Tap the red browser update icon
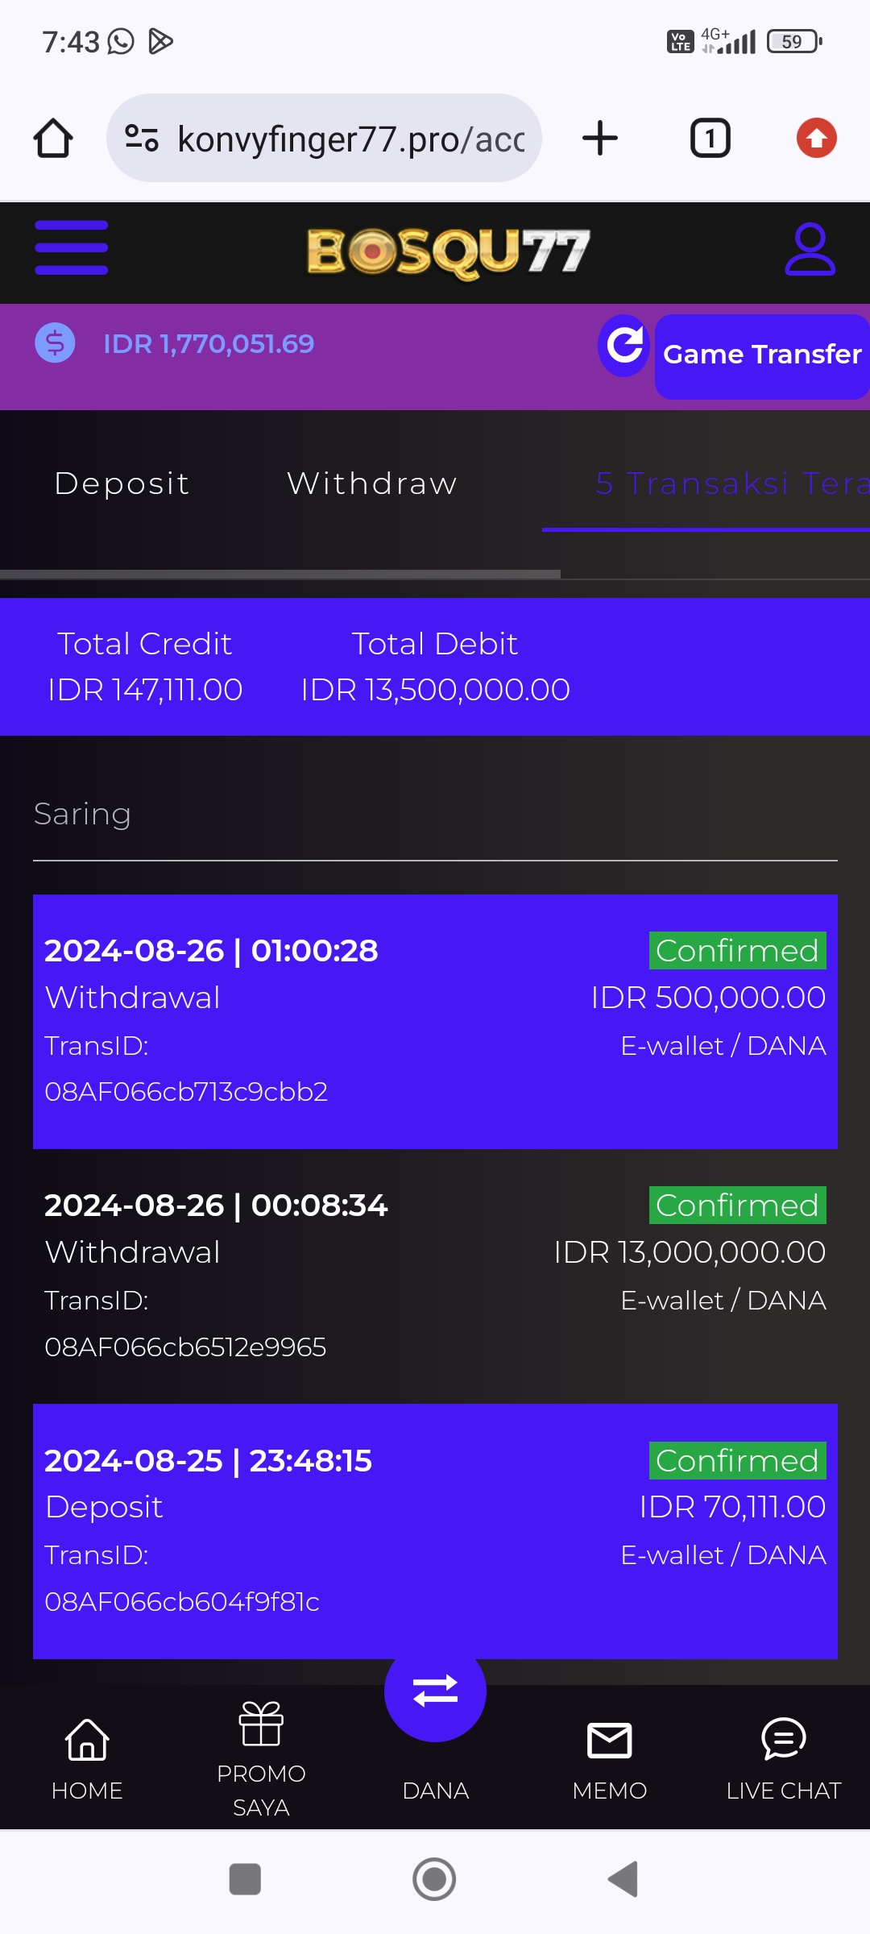This screenshot has height=1934, width=870. [816, 138]
